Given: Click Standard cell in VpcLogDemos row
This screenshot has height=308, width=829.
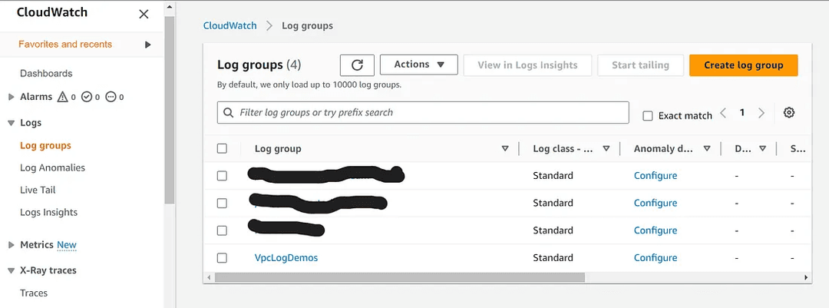Looking at the screenshot, I should point(553,258).
